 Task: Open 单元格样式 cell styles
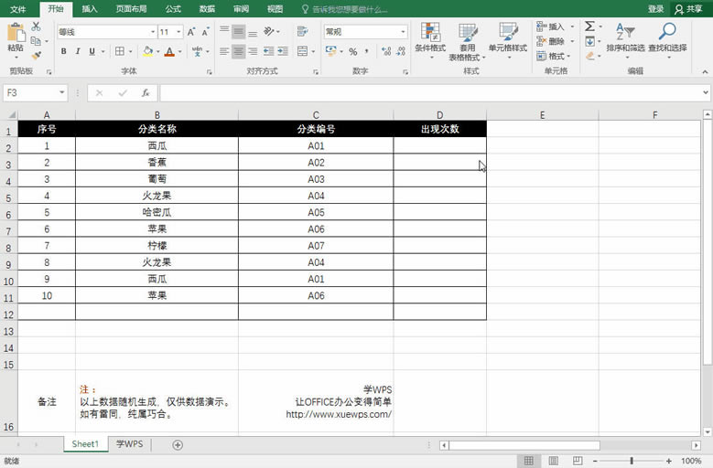[508, 41]
